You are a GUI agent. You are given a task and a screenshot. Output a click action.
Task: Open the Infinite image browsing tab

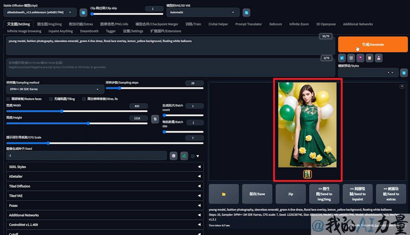(x=24, y=31)
